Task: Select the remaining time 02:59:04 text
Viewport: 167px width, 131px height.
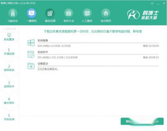Action: [x=151, y=46]
